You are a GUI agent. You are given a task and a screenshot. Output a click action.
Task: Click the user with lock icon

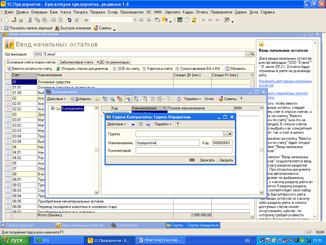[x=194, y=20]
